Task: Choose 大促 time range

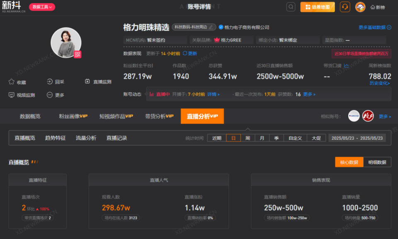Action: coord(316,138)
